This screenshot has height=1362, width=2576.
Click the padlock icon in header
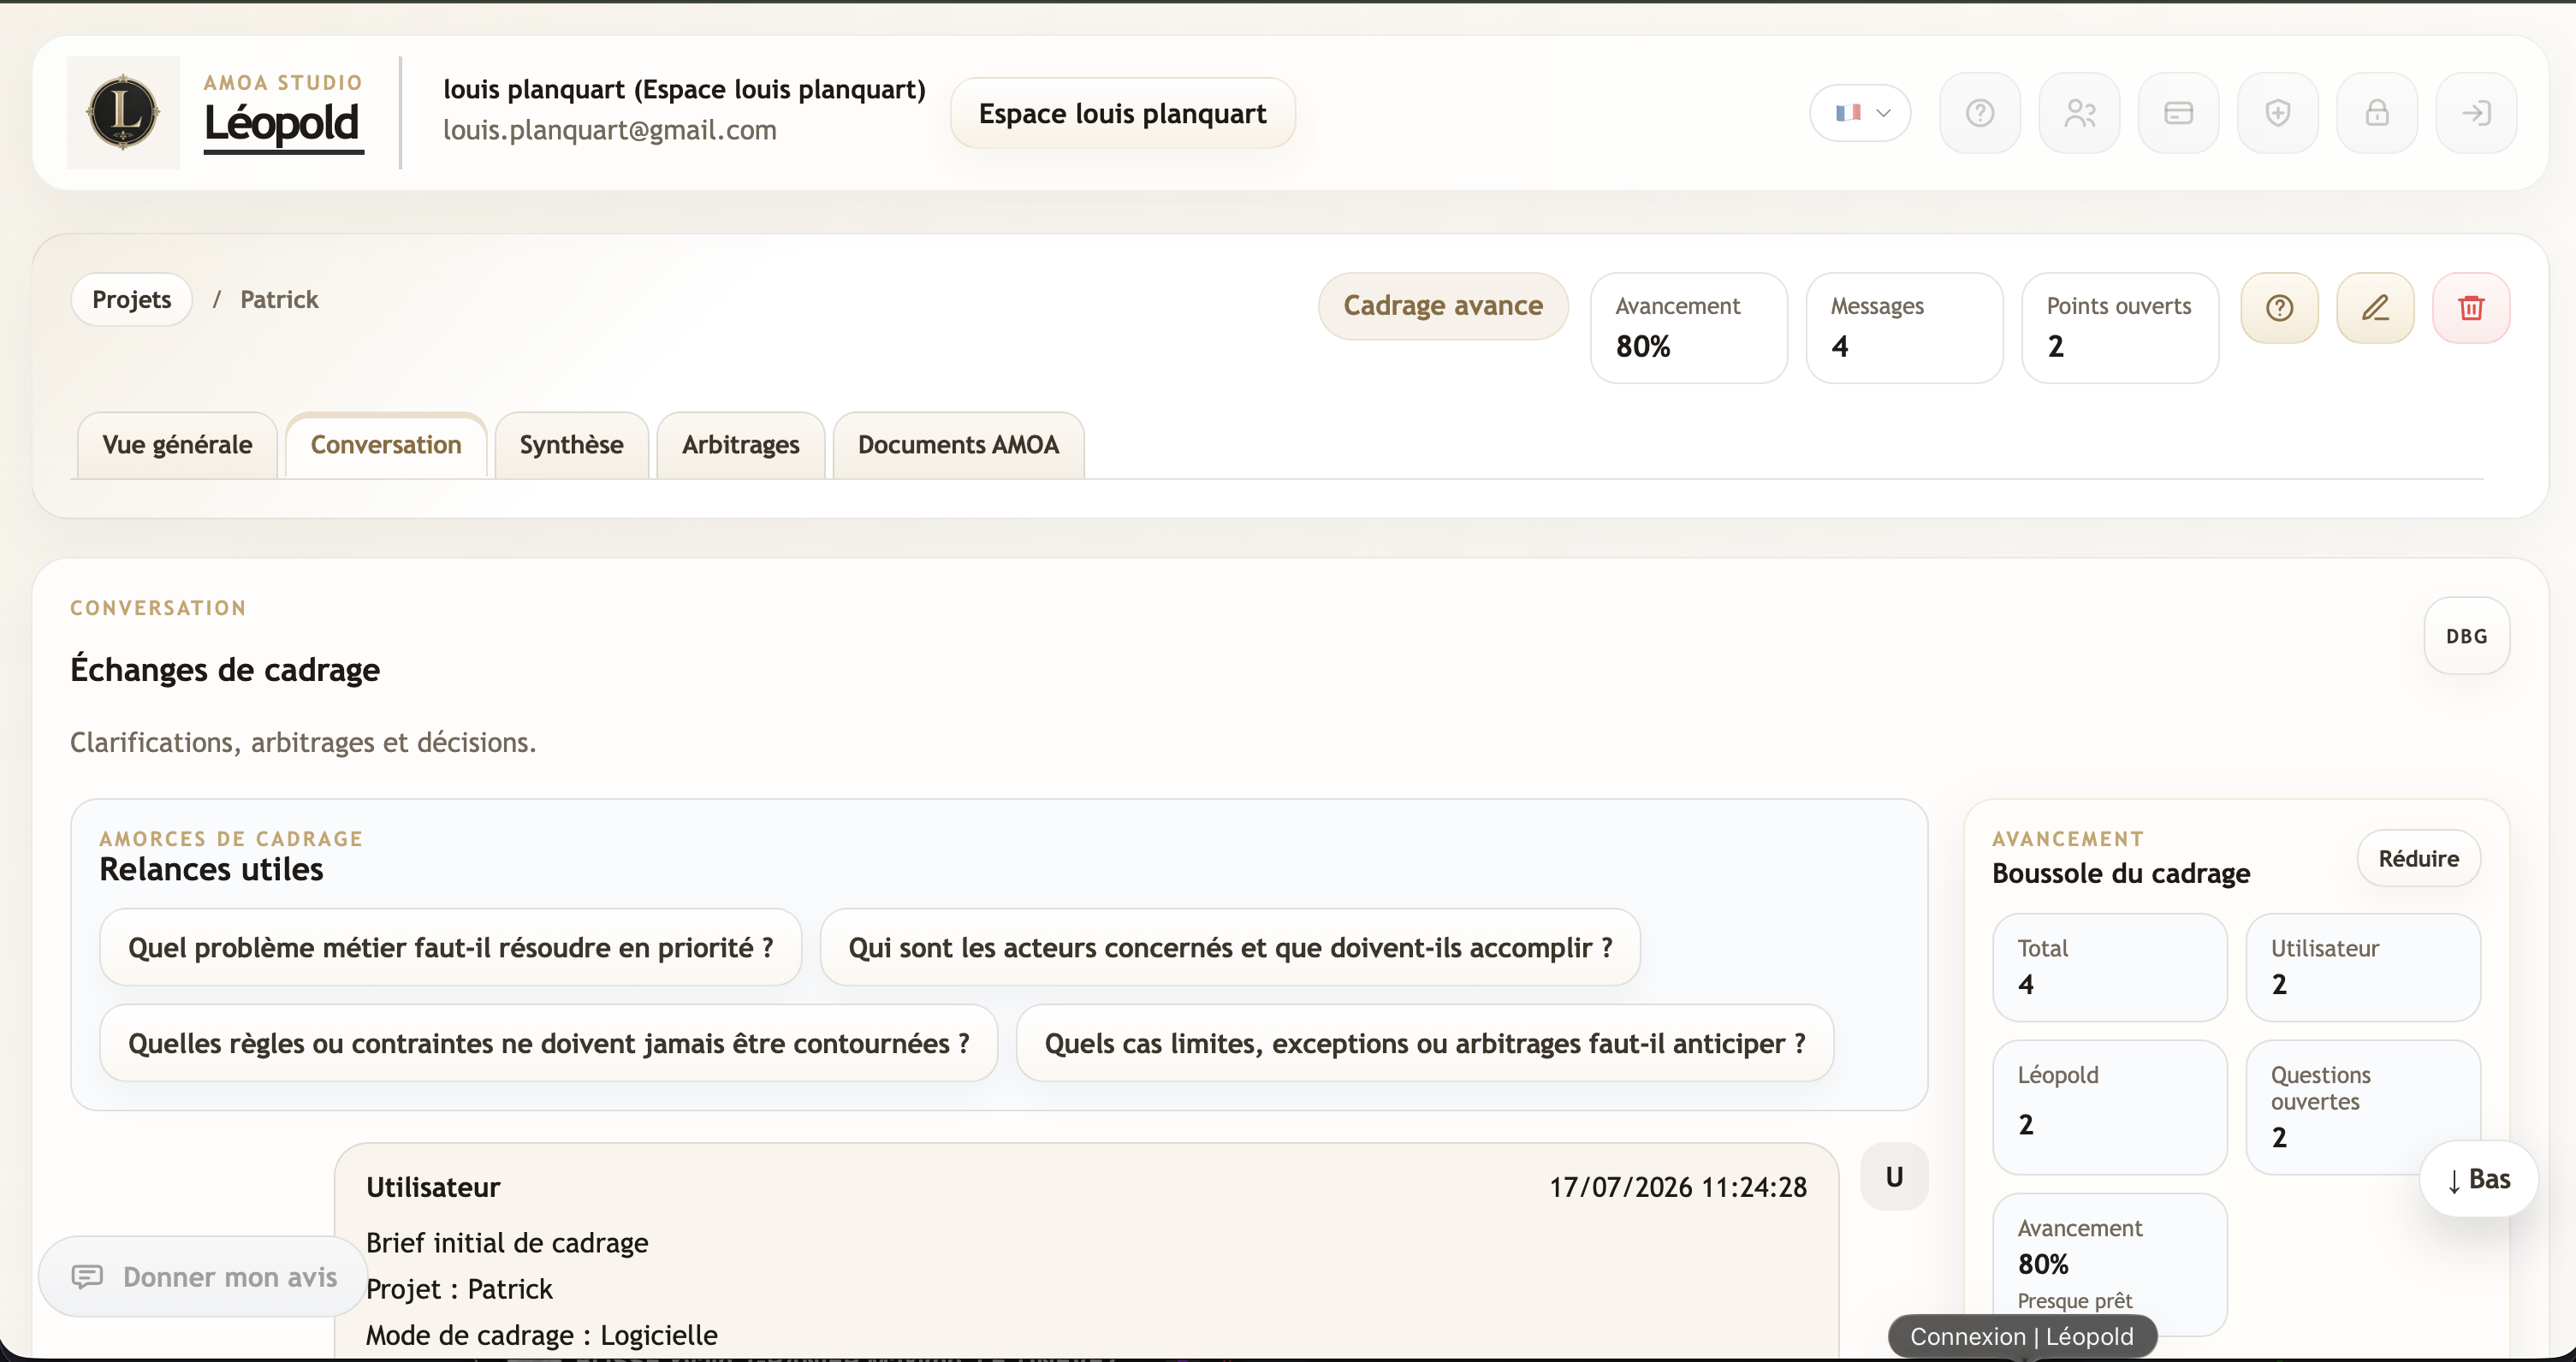point(2377,113)
